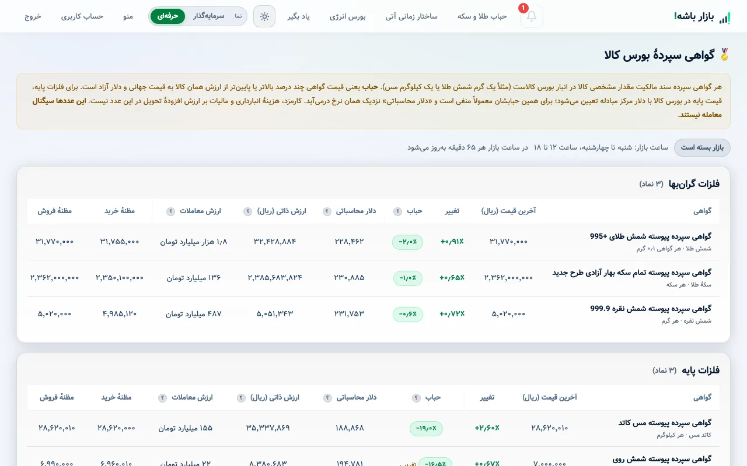Open دلار محاسباتی help icon in فلزات گران‌بها table
This screenshot has width=747, height=466.
[327, 211]
